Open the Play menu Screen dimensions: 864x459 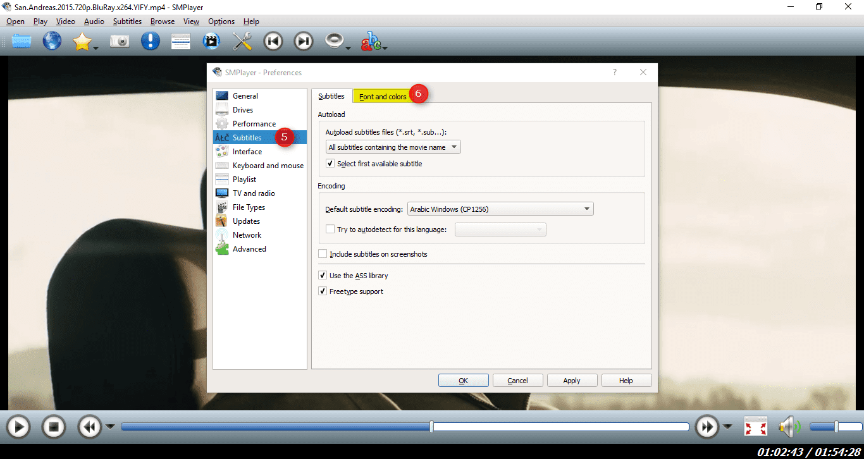pyautogui.click(x=40, y=21)
